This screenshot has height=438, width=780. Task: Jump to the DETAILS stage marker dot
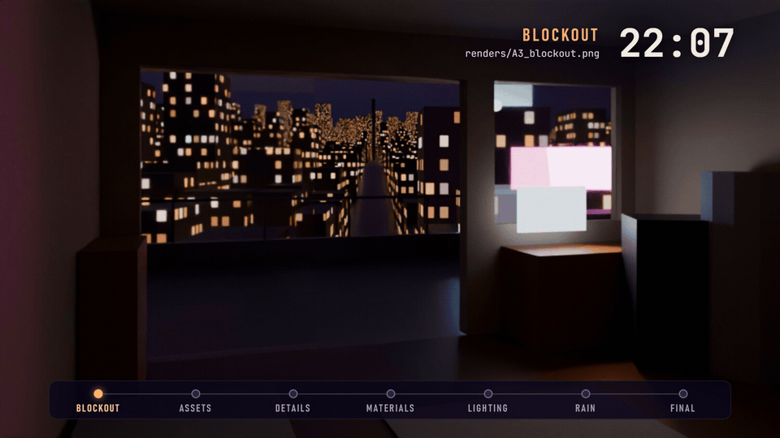click(293, 394)
